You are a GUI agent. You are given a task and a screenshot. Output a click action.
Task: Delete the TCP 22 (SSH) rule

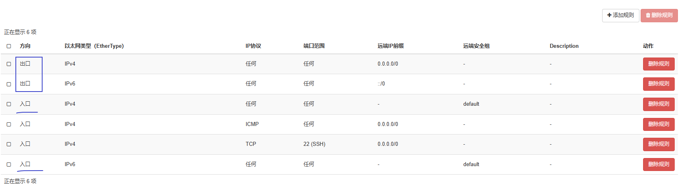pyautogui.click(x=658, y=144)
